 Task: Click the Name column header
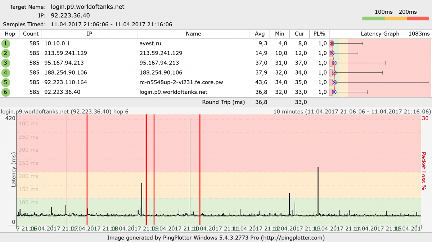pyautogui.click(x=193, y=34)
